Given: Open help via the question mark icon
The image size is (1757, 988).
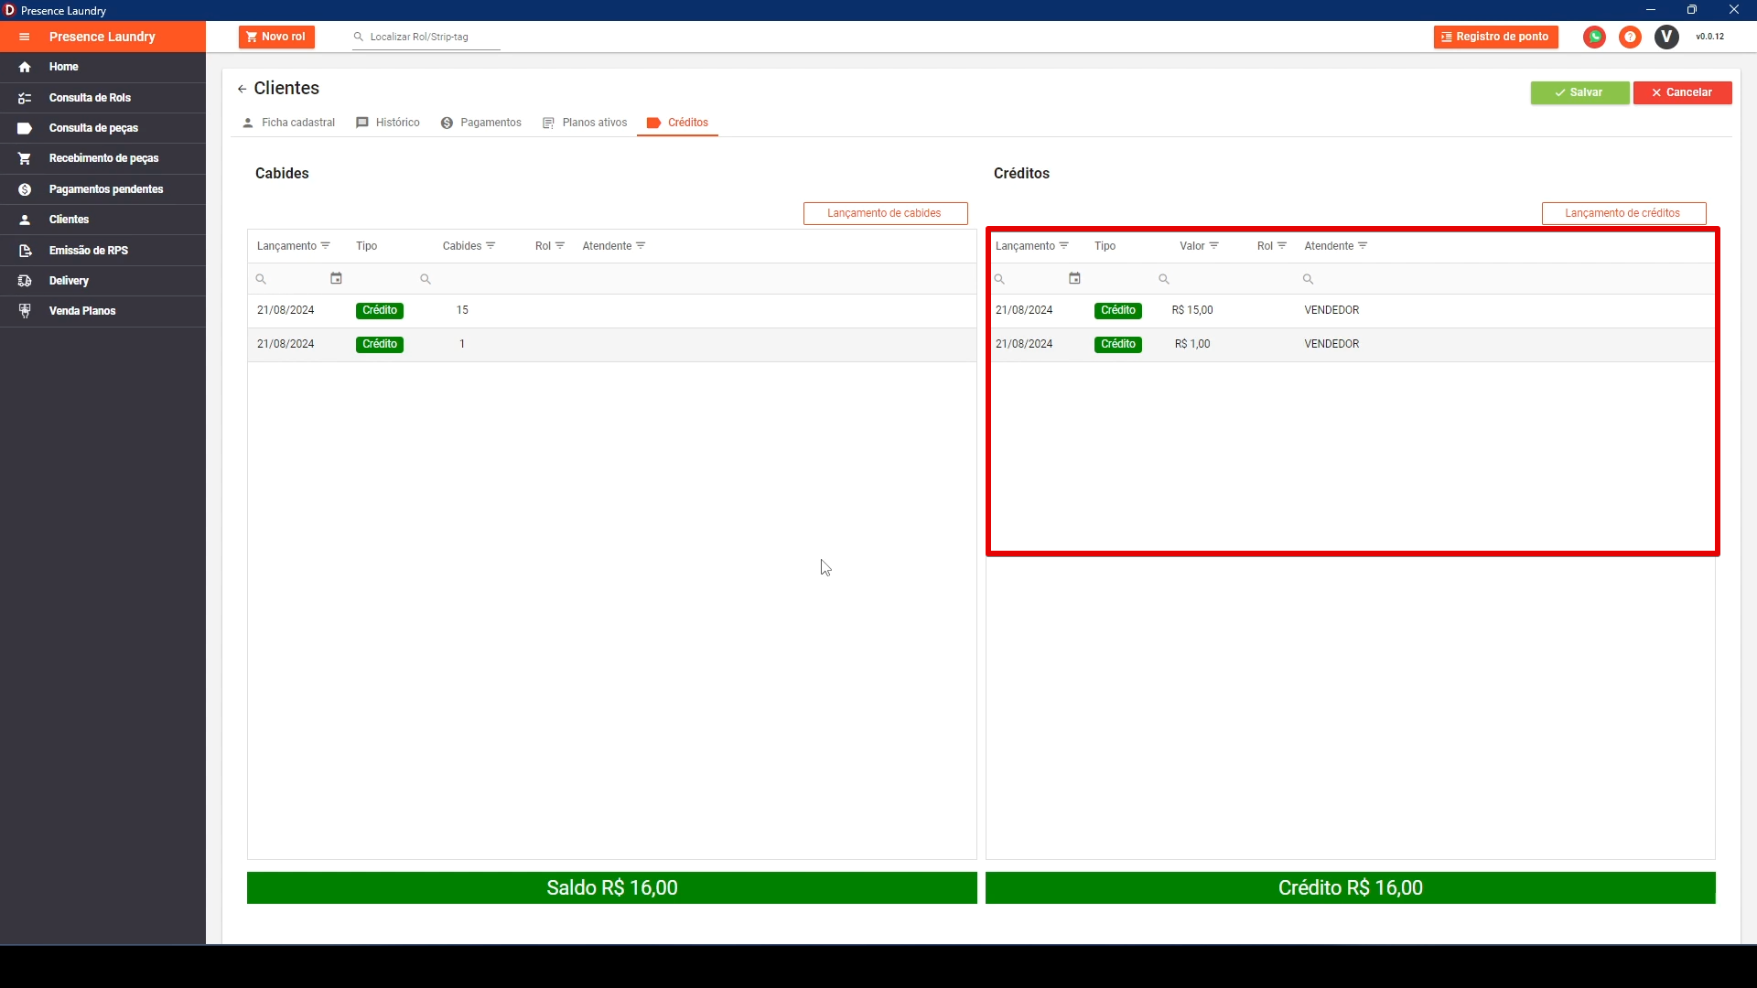Looking at the screenshot, I should pos(1630,38).
